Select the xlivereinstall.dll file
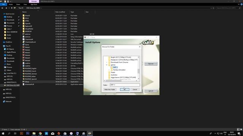The height and width of the screenshot is (136, 243). click(30, 84)
